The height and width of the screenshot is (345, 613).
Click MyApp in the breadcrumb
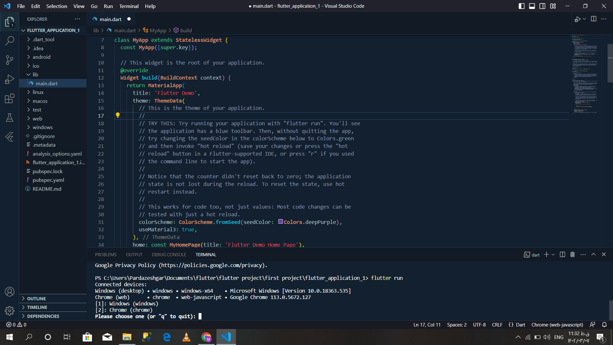[x=155, y=30]
